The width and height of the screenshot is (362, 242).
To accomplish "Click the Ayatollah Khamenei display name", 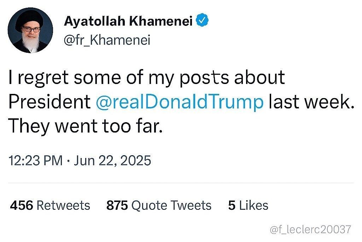I will [x=128, y=22].
